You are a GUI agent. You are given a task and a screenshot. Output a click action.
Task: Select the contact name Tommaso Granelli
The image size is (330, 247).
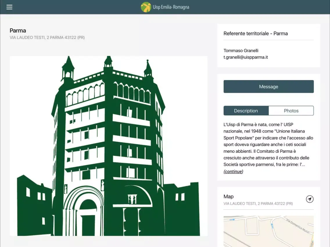(241, 51)
